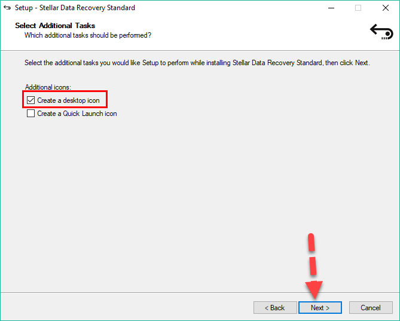Click the Setup installer icon in title bar
The height and width of the screenshot is (321, 400).
point(7,8)
